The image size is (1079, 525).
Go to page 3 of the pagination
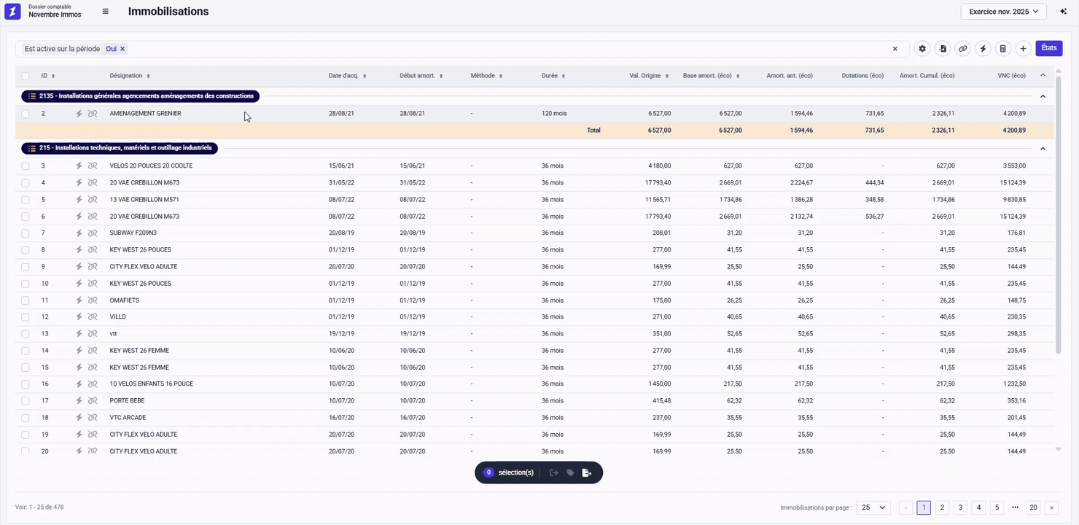click(x=960, y=507)
